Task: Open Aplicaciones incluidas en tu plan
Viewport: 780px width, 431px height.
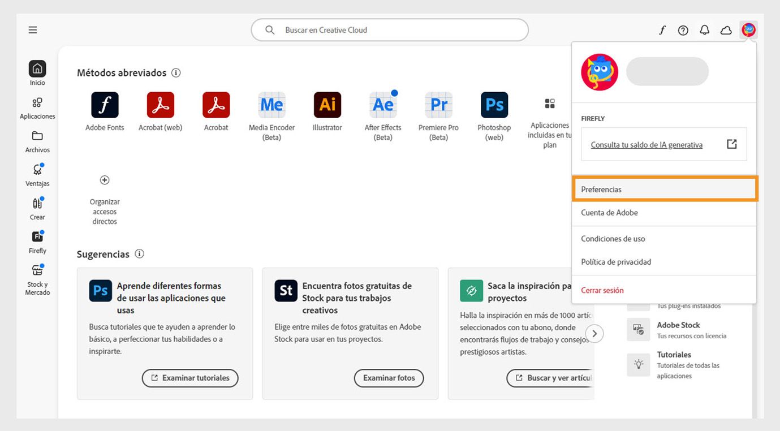Action: coord(550,104)
